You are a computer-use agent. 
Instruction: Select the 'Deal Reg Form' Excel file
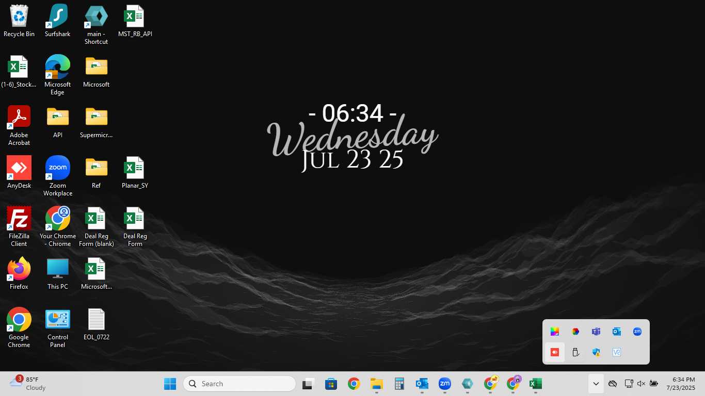pos(135,226)
